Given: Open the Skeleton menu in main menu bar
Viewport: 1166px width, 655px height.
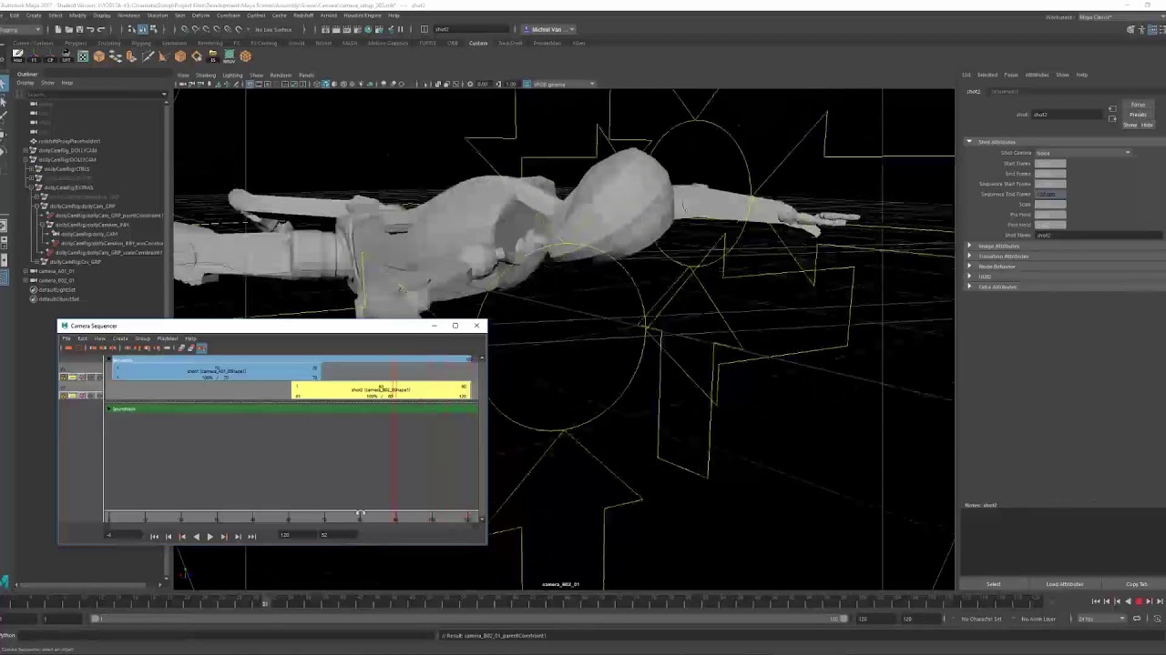Looking at the screenshot, I should point(158,15).
